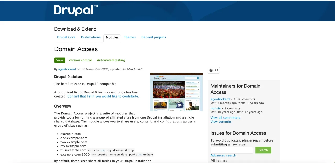Click the 'Domain Access' page title

point(76,49)
